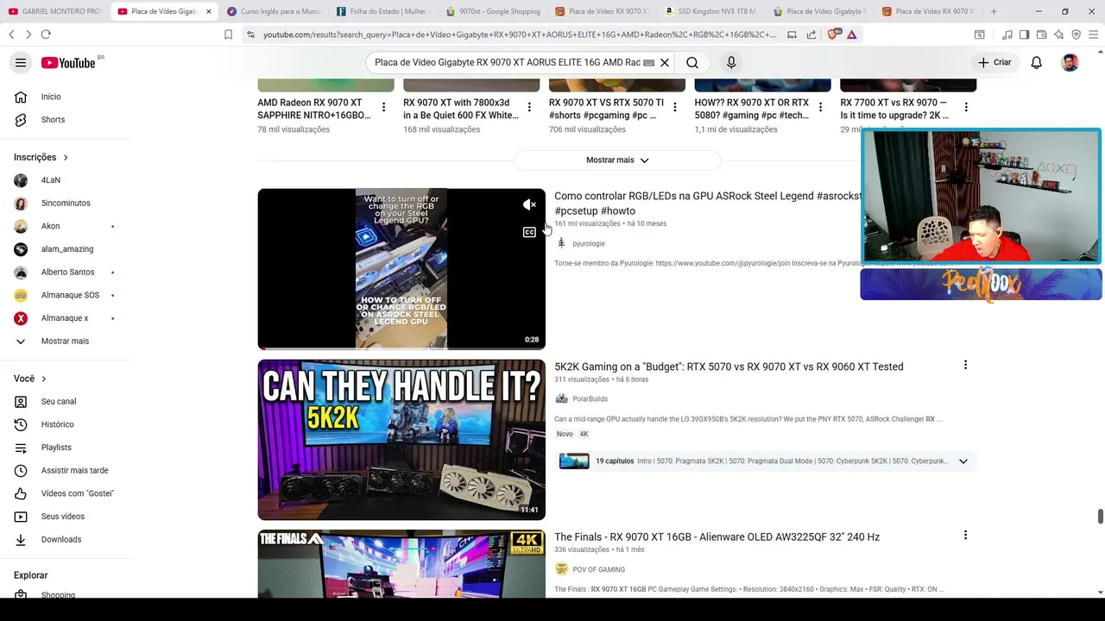Image resolution: width=1105 pixels, height=621 pixels.
Task: Select the URL in the address bar
Action: (x=519, y=34)
